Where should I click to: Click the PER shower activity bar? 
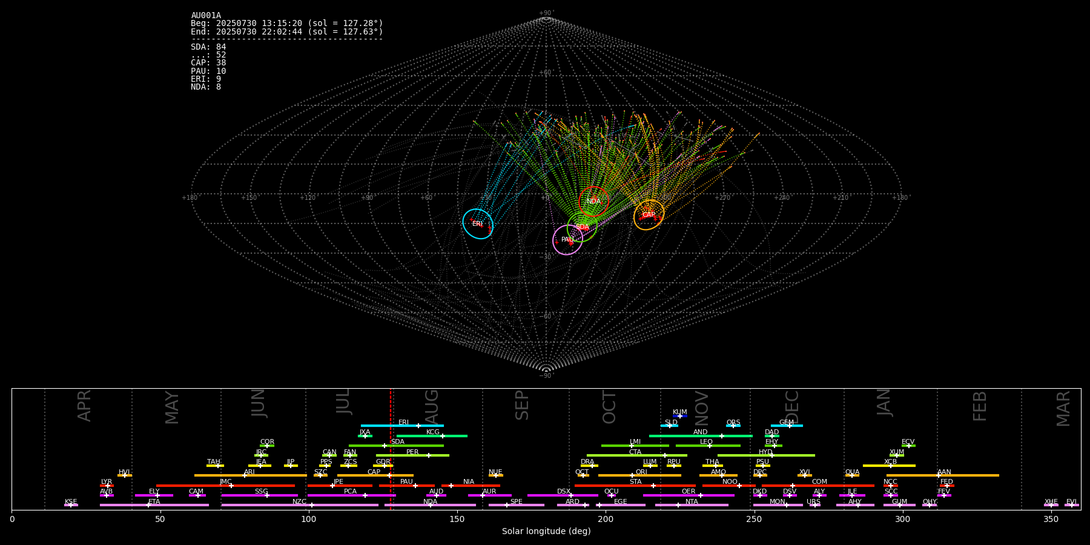(412, 455)
